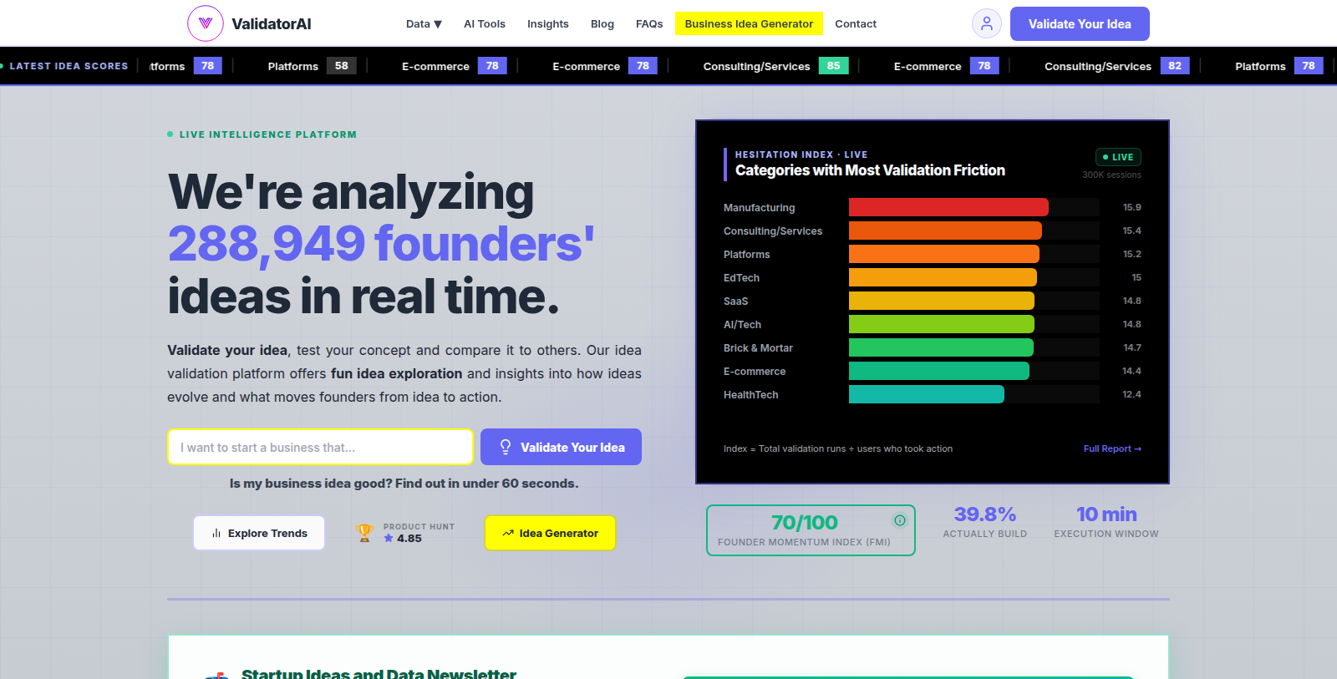Go to AI Tools menu item
The image size is (1337, 679).
tap(485, 24)
